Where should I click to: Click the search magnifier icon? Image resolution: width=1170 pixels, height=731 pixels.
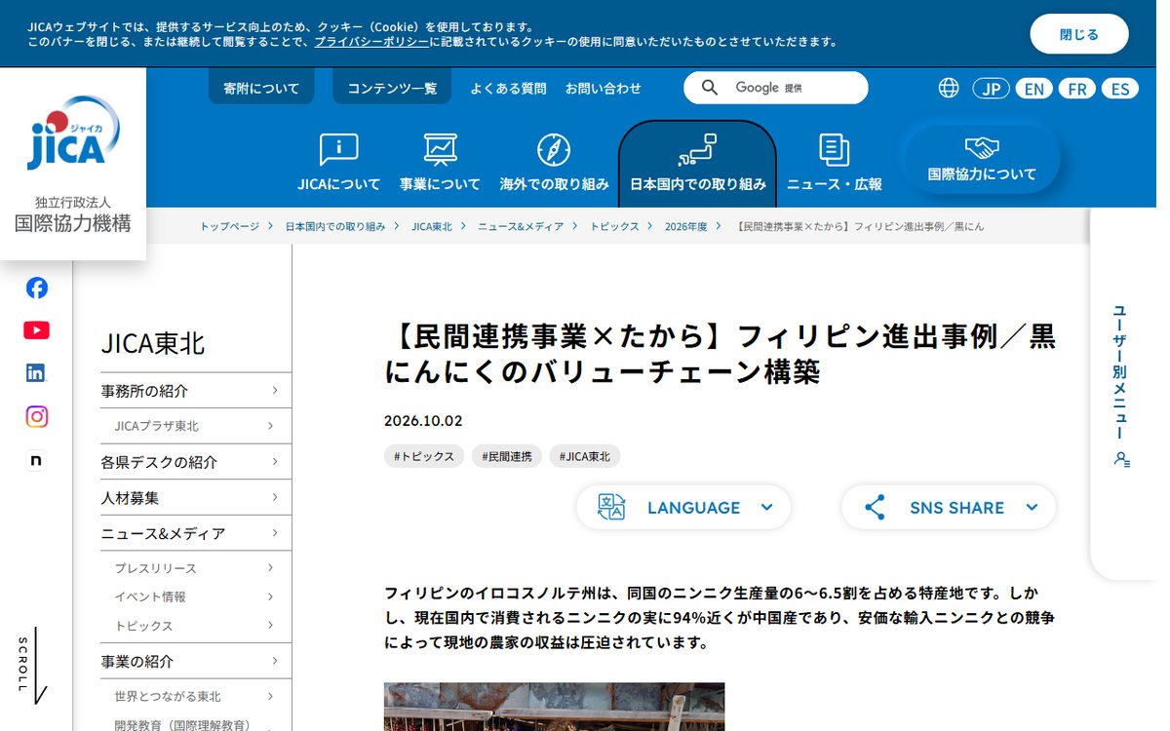click(710, 88)
